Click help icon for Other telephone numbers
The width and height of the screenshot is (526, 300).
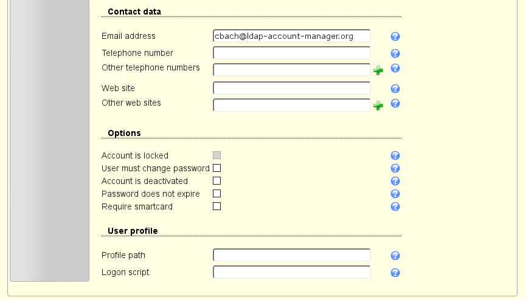pyautogui.click(x=395, y=68)
